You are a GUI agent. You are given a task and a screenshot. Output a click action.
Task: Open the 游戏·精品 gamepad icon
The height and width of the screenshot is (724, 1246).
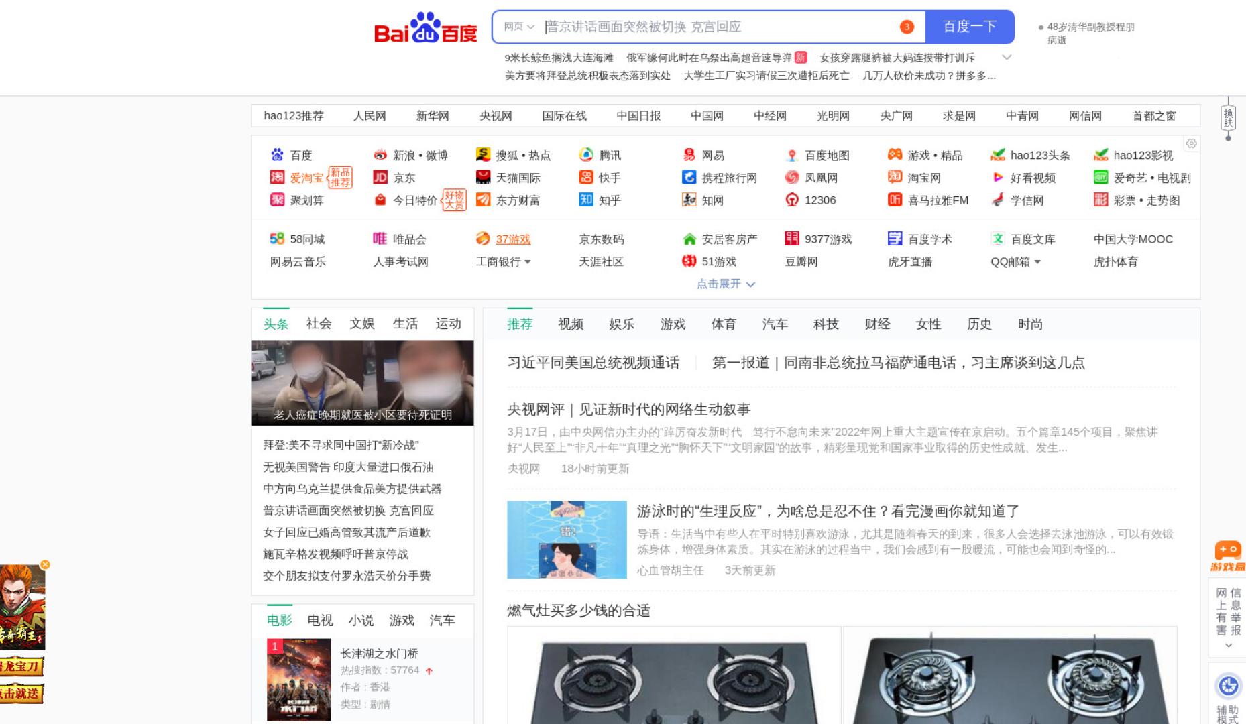pos(895,155)
